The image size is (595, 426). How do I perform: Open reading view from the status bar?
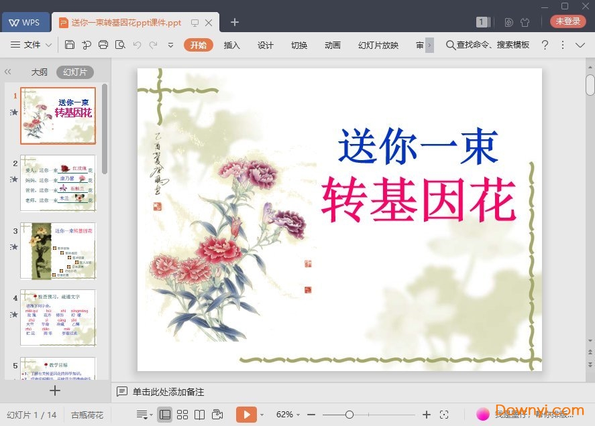(x=201, y=414)
